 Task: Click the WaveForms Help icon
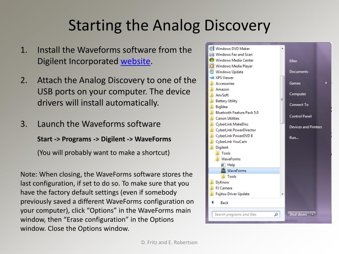(223, 165)
